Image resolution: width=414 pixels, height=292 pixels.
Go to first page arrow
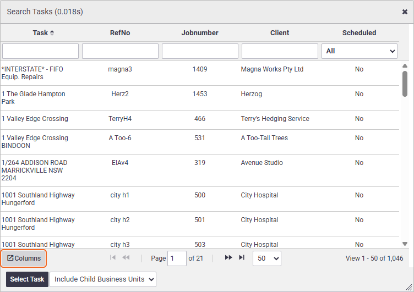(113, 257)
